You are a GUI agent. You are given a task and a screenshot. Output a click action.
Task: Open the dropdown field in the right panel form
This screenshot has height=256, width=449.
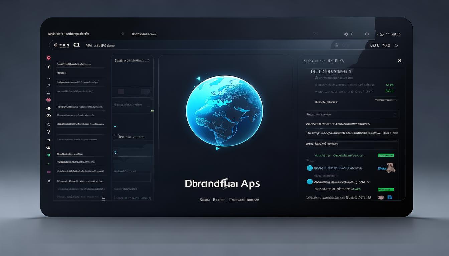coord(352,114)
